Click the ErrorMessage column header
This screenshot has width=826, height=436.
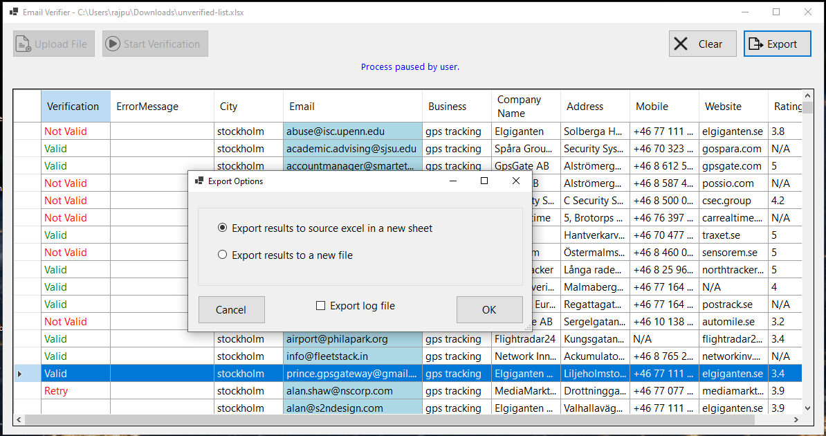(163, 107)
